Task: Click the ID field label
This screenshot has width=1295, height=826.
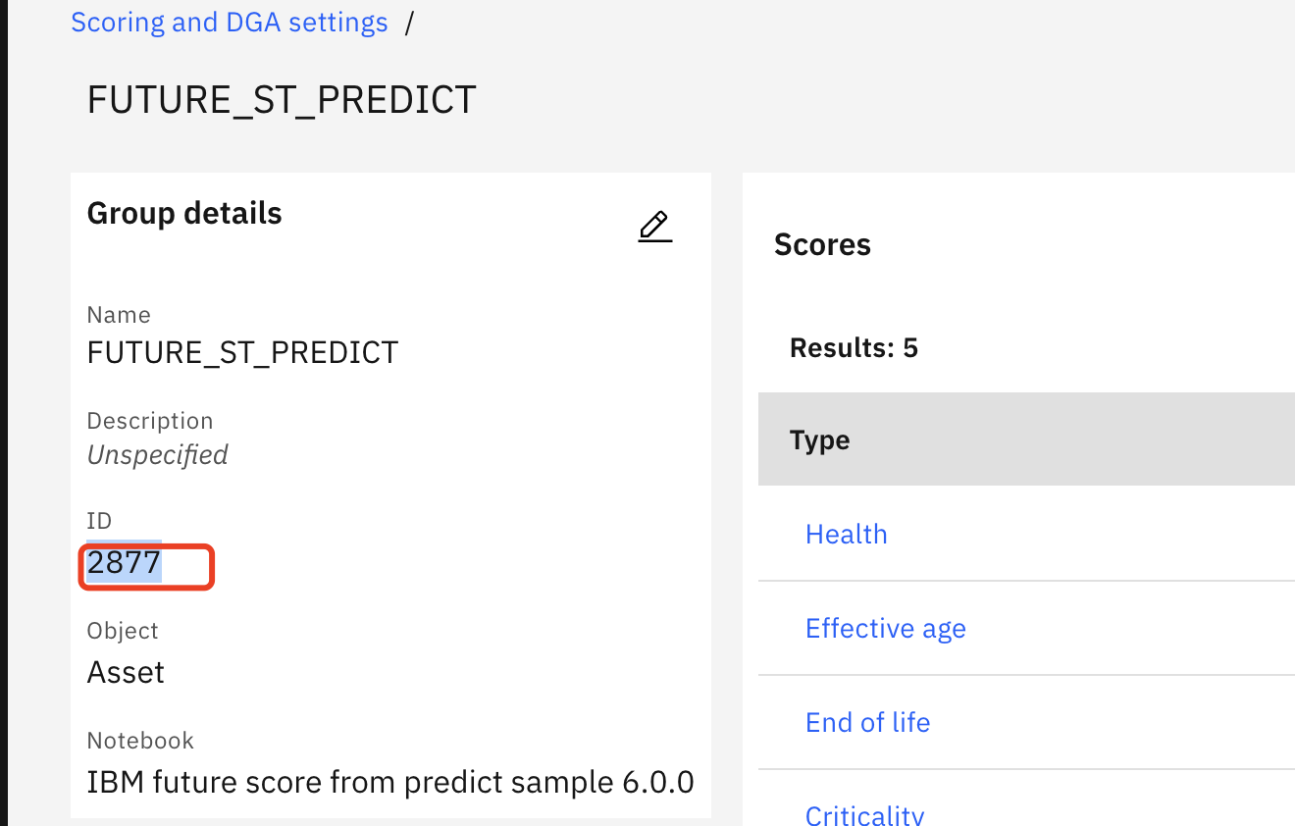Action: click(99, 521)
